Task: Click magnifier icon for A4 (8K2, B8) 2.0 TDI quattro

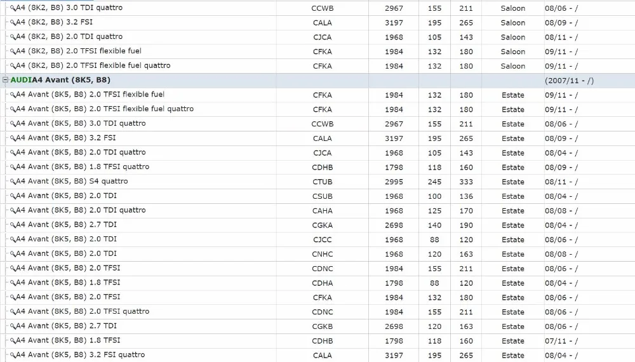Action: tap(13, 37)
